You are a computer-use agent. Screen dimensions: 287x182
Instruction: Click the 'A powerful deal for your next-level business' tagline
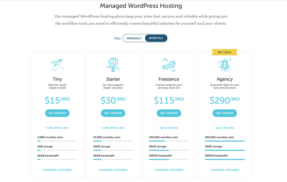pyautogui.click(x=225, y=86)
